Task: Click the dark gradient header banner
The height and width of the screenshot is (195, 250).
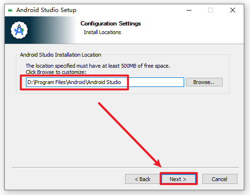Action: coord(41,30)
